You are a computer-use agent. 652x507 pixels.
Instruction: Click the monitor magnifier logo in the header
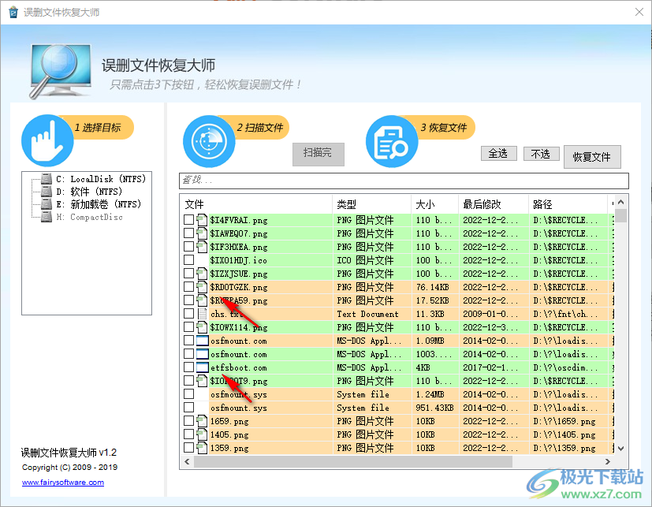pos(61,71)
